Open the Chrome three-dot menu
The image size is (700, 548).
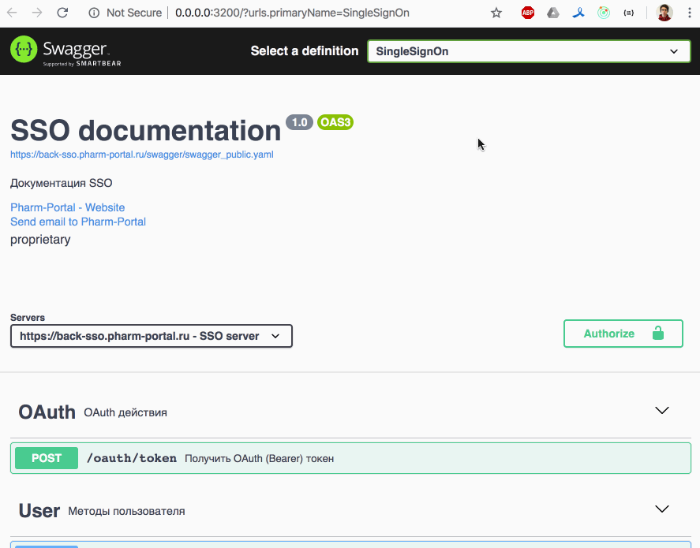pyautogui.click(x=690, y=13)
